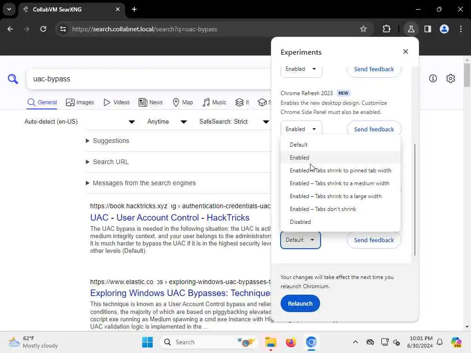This screenshot has height=353, width=471.
Task: Select General search tab
Action: click(x=42, y=102)
